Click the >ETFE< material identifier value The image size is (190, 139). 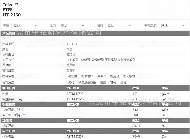click(x=72, y=44)
